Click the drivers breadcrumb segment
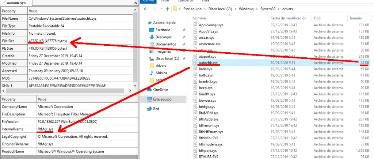 pos(287,9)
